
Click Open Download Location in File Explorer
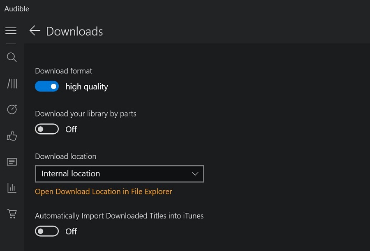tap(104, 192)
